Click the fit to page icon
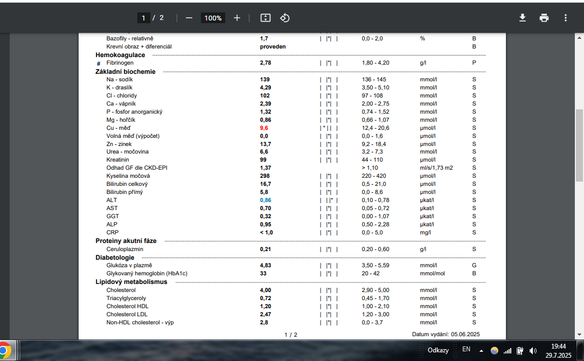The width and height of the screenshot is (584, 361). (266, 18)
